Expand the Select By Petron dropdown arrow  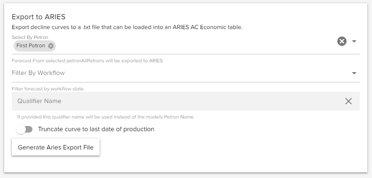(354, 41)
